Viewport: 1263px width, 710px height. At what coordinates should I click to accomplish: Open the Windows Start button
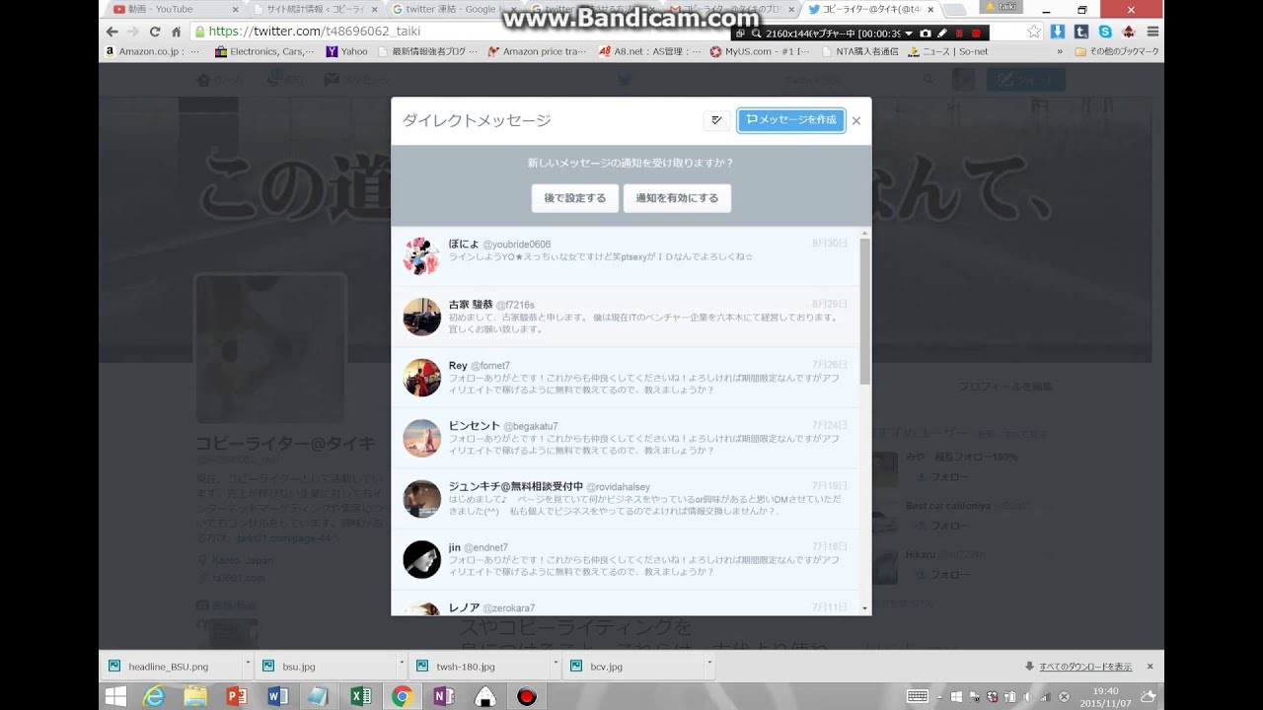(x=115, y=697)
